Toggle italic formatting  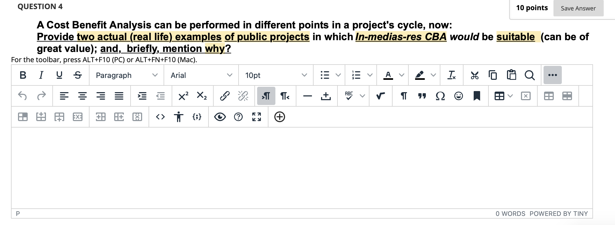(x=41, y=75)
